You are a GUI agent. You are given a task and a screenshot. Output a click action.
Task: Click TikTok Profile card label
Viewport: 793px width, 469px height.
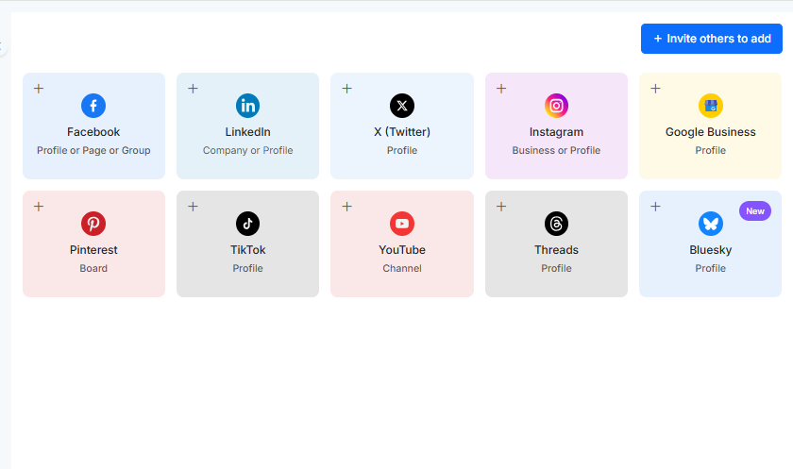tap(247, 268)
